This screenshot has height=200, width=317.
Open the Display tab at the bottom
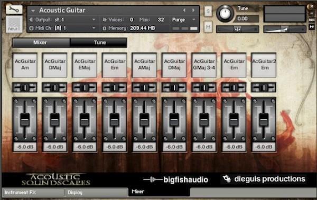click(97, 193)
